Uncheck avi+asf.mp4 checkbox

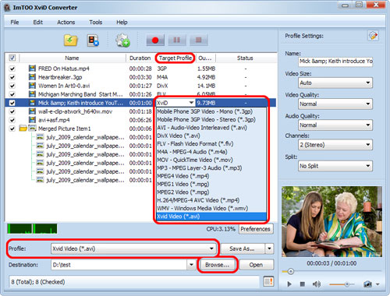(12, 120)
